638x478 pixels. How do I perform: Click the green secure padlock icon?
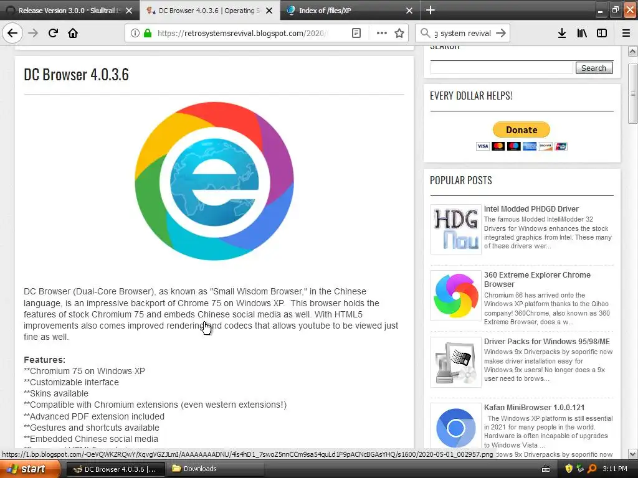click(x=148, y=33)
